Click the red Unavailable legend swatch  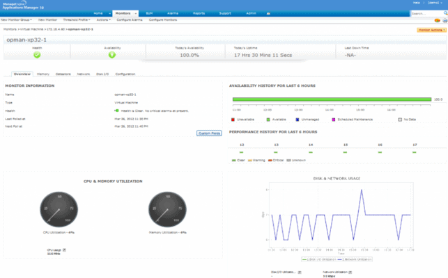pos(233,120)
